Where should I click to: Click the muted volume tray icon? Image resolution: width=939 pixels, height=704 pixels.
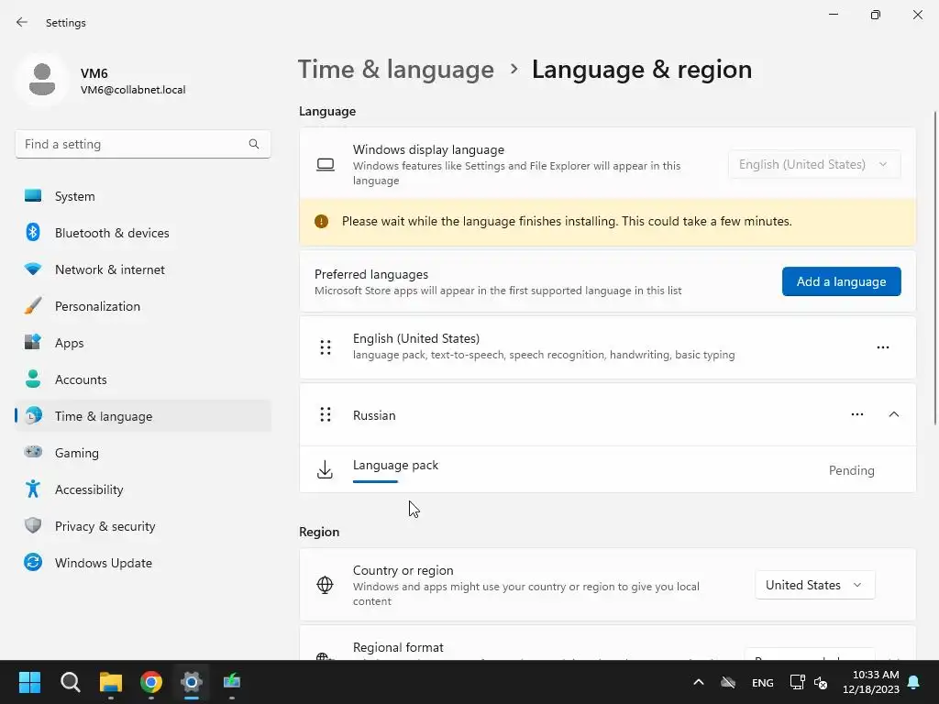click(821, 682)
